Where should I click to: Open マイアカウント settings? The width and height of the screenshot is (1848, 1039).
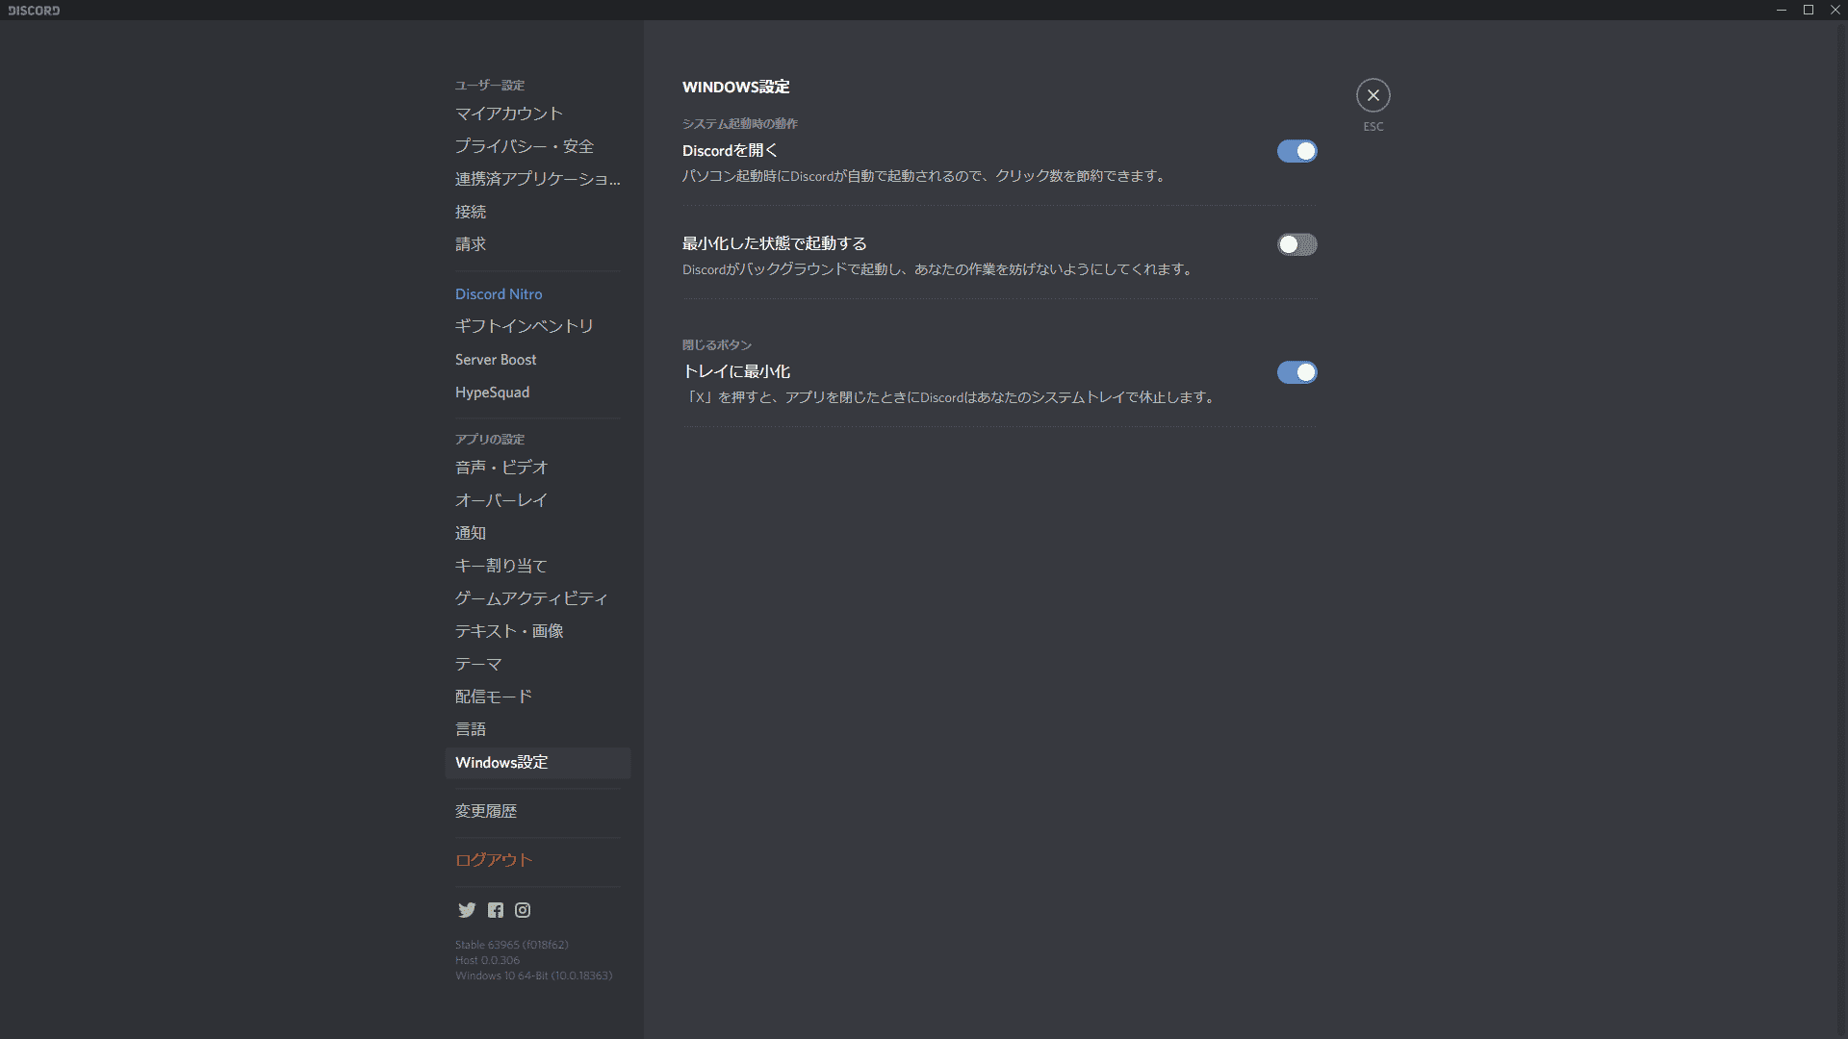click(538, 114)
